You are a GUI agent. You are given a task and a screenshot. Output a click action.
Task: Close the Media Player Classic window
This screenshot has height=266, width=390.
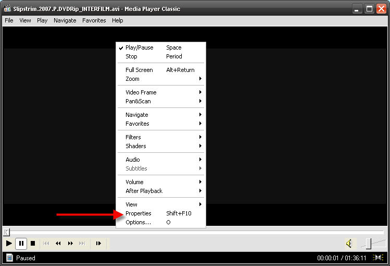pyautogui.click(x=381, y=9)
